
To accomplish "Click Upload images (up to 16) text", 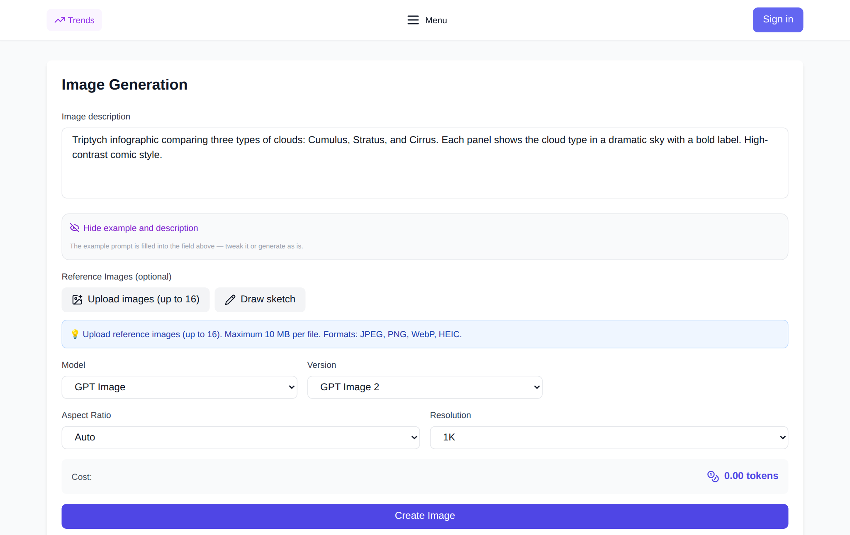I will (x=144, y=299).
